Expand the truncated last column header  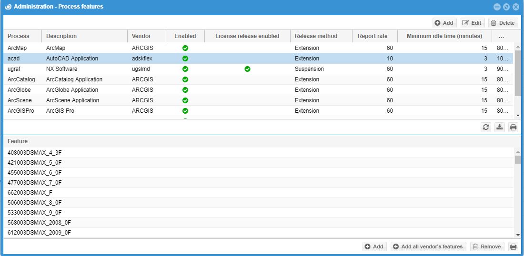[501, 36]
